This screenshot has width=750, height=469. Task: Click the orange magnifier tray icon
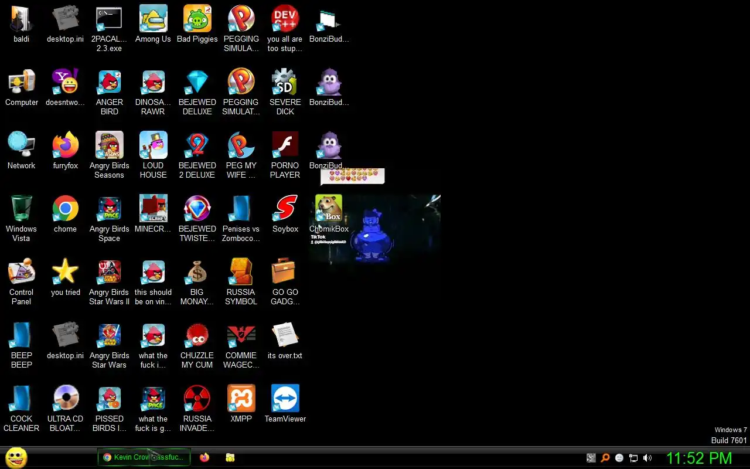pos(605,458)
